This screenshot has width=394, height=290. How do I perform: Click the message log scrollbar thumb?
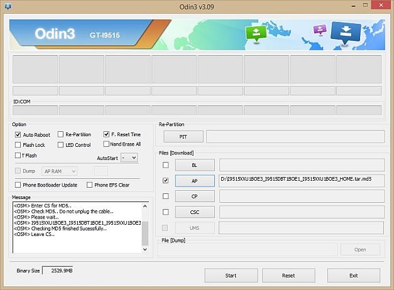[145, 233]
